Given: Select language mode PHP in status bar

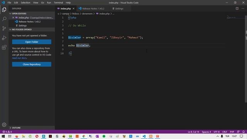Looking at the screenshot, I should (x=232, y=132).
